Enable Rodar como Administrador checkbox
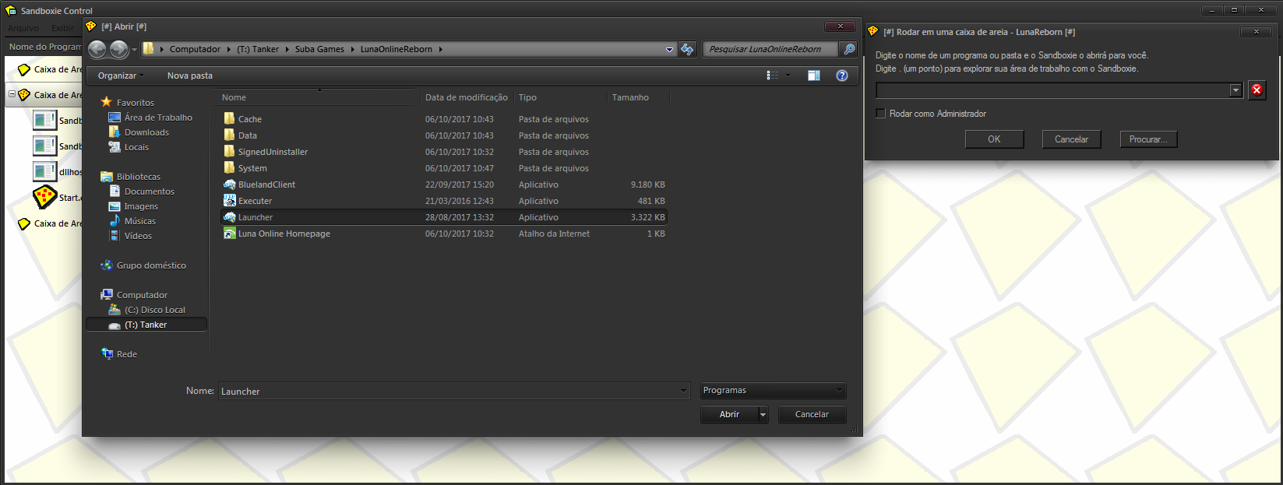Image resolution: width=1283 pixels, height=485 pixels. coord(881,114)
